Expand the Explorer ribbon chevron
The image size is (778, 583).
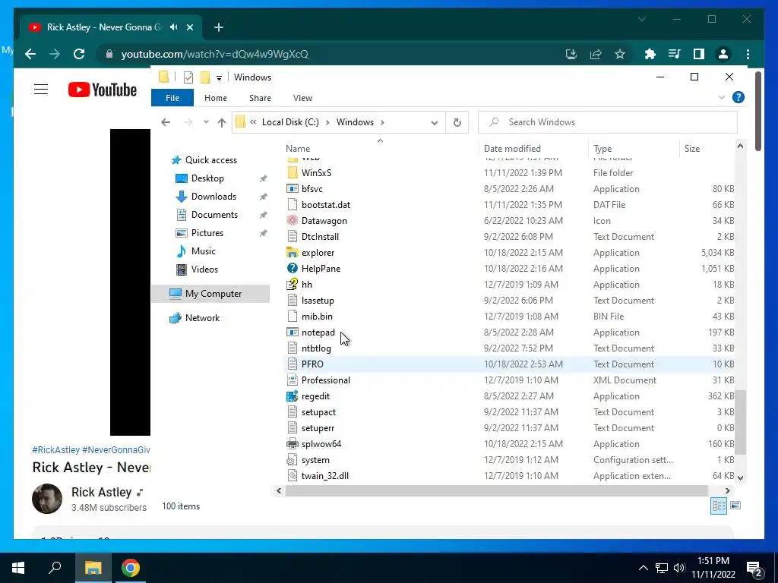[x=722, y=98]
